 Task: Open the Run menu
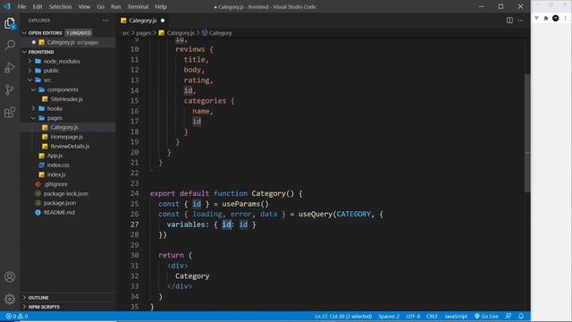(115, 6)
